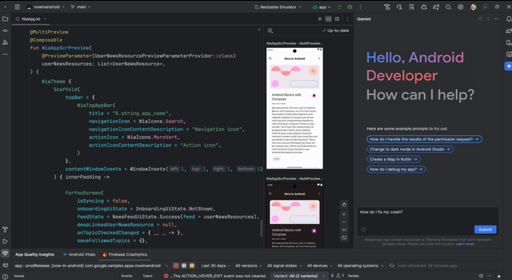The image size is (512, 280).
Task: Switch to Firebase Crashlytics tab
Action: click(125, 255)
